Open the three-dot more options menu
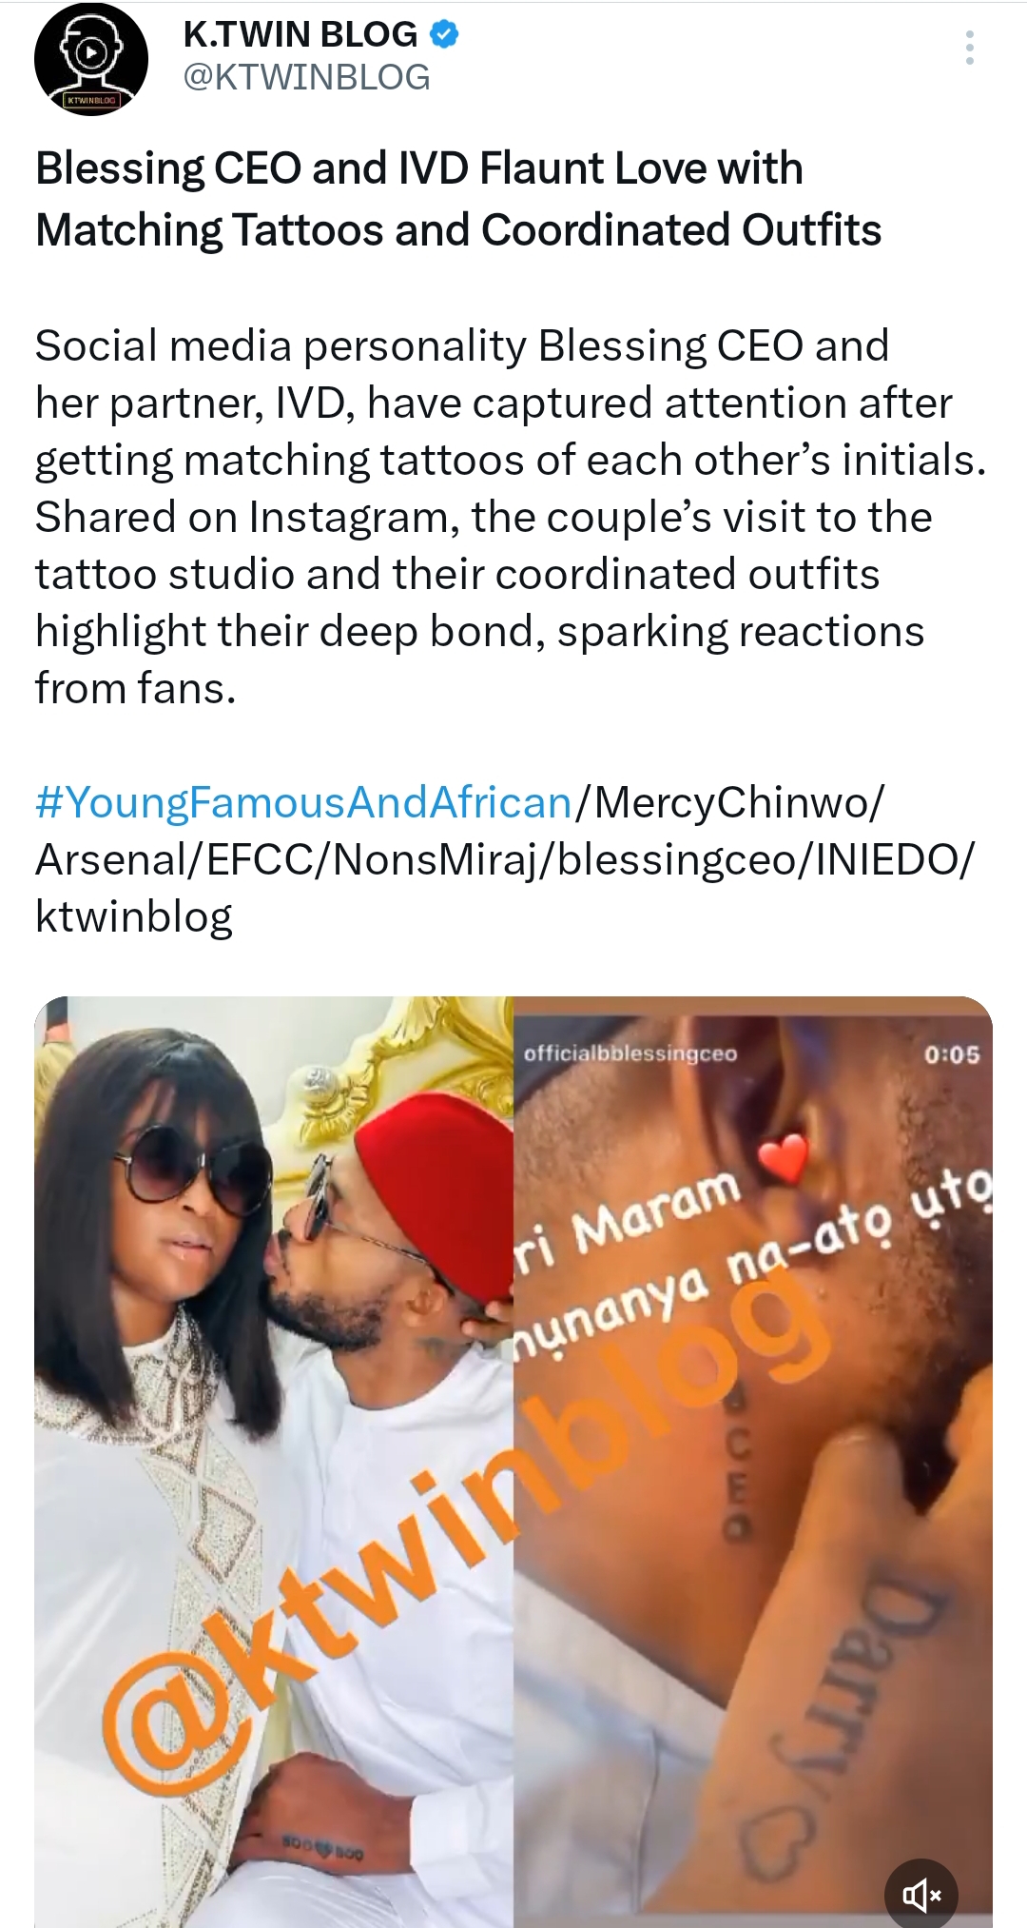This screenshot has height=1928, width=1027. point(969,48)
